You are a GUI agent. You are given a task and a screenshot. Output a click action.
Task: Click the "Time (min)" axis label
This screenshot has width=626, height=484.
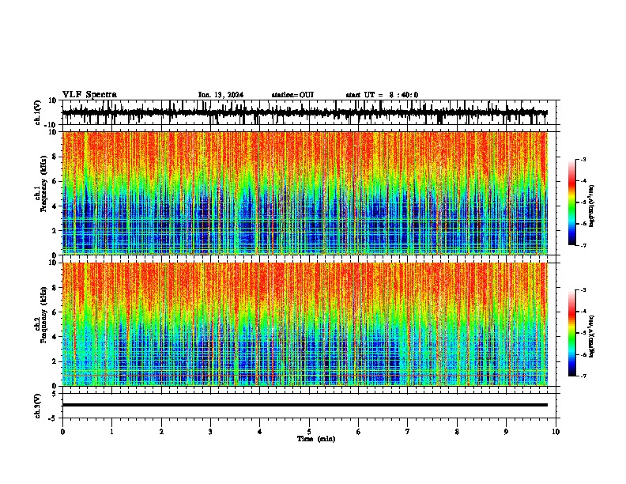point(316,439)
